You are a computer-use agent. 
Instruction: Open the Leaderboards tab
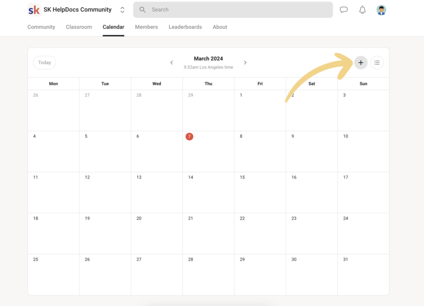pyautogui.click(x=185, y=27)
